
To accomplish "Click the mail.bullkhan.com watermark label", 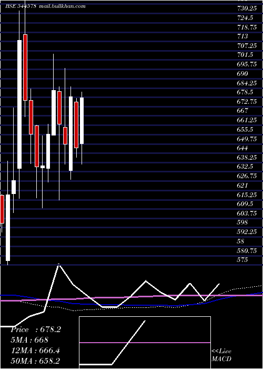I will pyautogui.click(x=62, y=6).
